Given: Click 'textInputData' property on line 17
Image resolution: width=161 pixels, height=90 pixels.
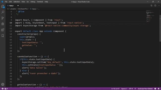Looking at the screenshot, I should pyautogui.click(x=29, y=42).
